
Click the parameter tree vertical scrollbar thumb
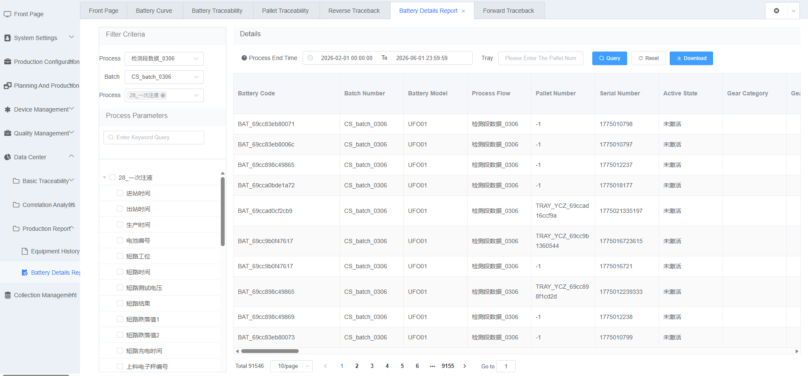click(x=223, y=212)
